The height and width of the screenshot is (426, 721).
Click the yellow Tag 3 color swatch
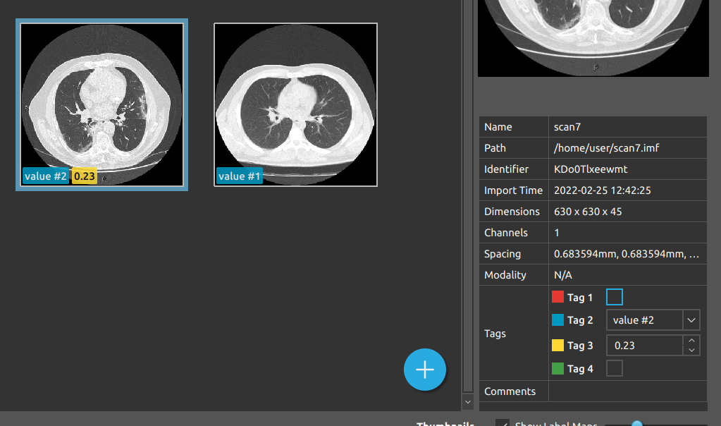coord(557,345)
